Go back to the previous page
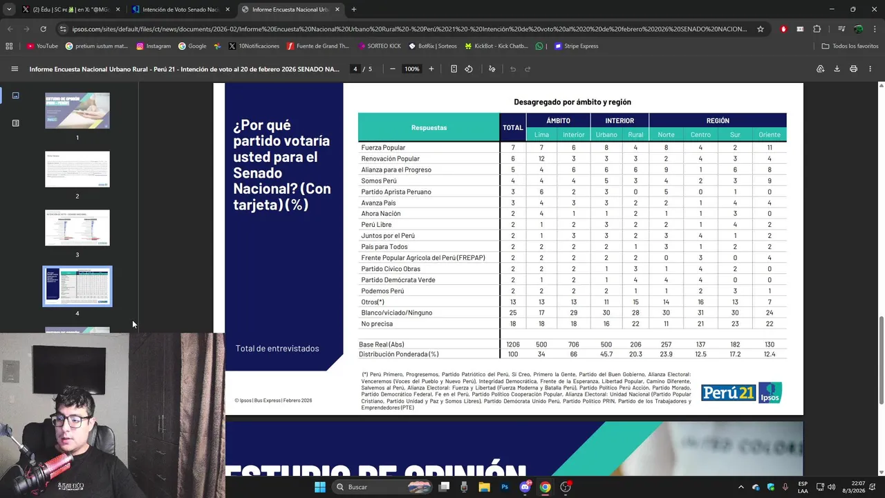 click(x=10, y=29)
